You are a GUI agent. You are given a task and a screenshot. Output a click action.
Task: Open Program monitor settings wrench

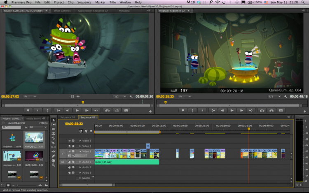click(286, 97)
